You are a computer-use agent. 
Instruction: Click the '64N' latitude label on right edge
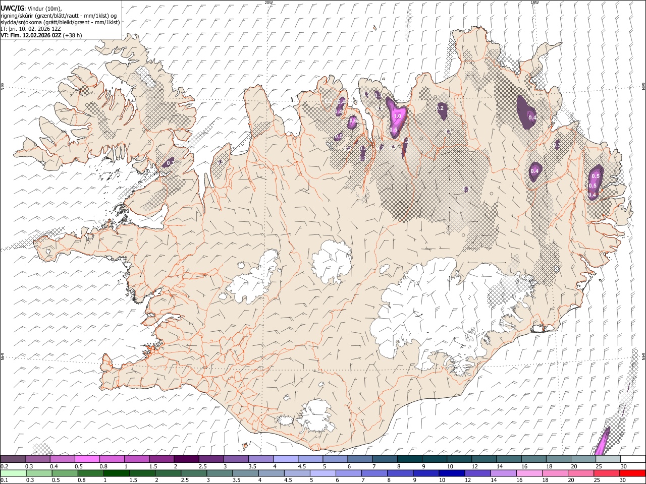click(x=643, y=356)
